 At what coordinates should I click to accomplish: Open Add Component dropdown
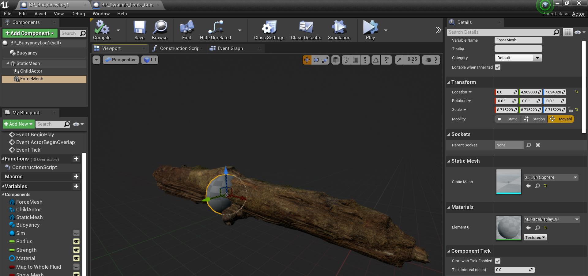pyautogui.click(x=29, y=33)
